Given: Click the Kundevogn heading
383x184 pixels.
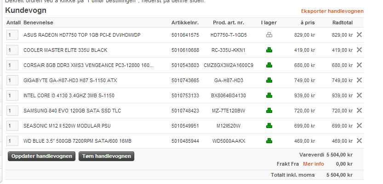Looking at the screenshot, I should click(x=26, y=11).
